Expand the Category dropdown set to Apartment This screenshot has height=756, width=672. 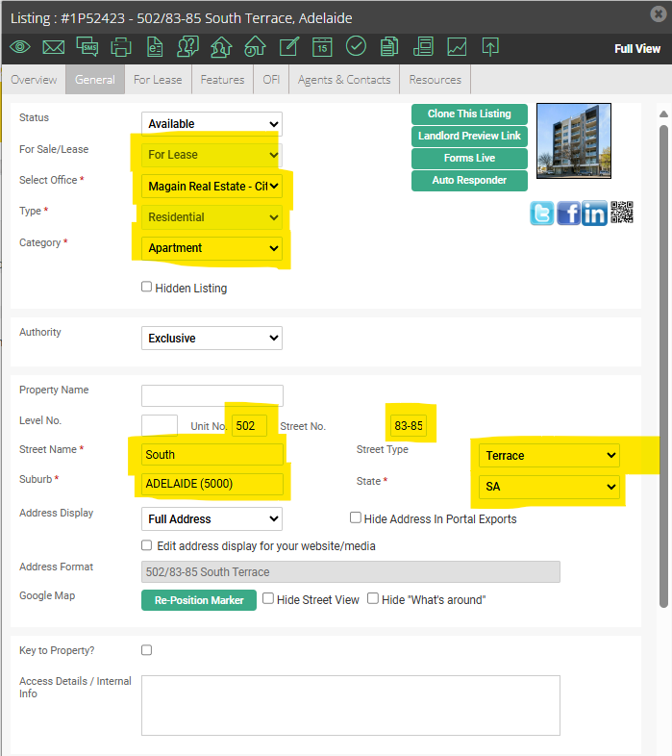212,248
